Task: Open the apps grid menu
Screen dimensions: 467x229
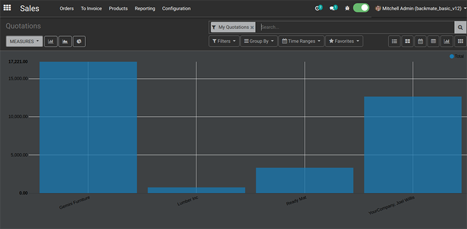Action: [7, 8]
